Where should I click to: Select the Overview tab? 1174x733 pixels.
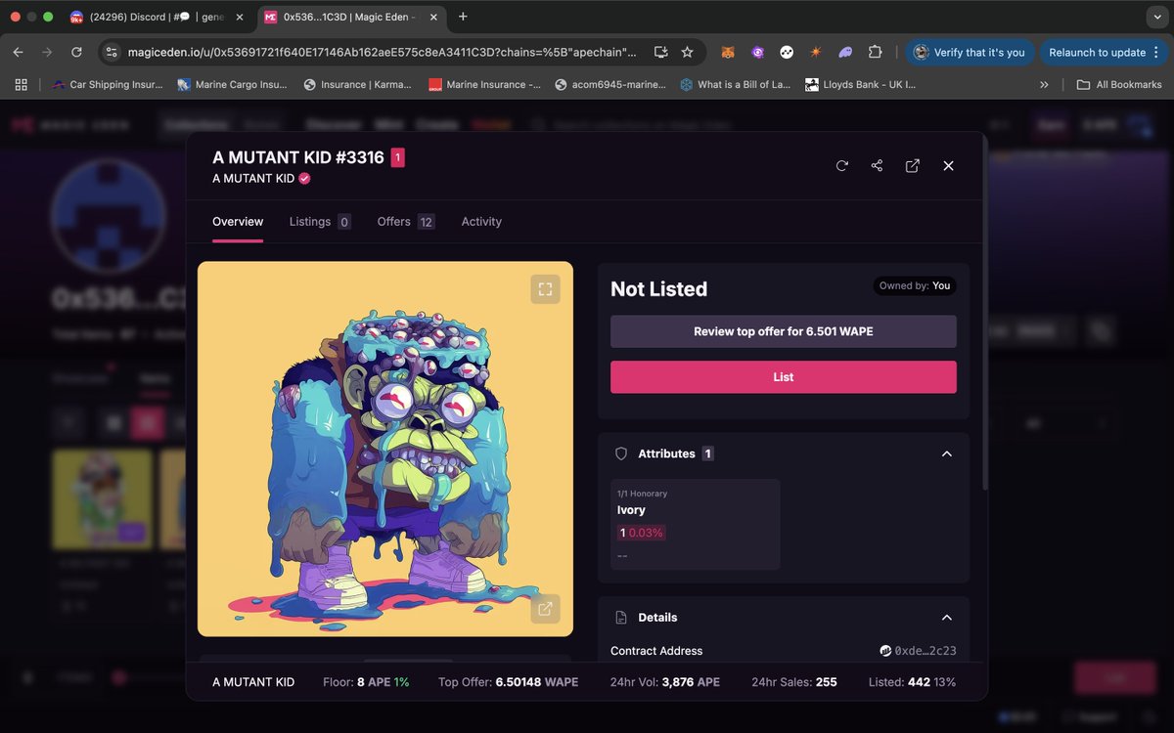pos(238,222)
